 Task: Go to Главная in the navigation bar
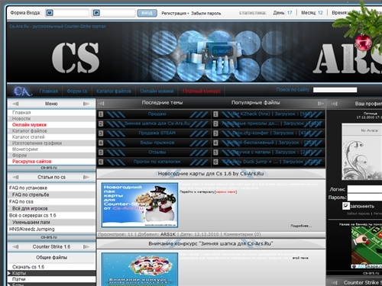(x=49, y=91)
